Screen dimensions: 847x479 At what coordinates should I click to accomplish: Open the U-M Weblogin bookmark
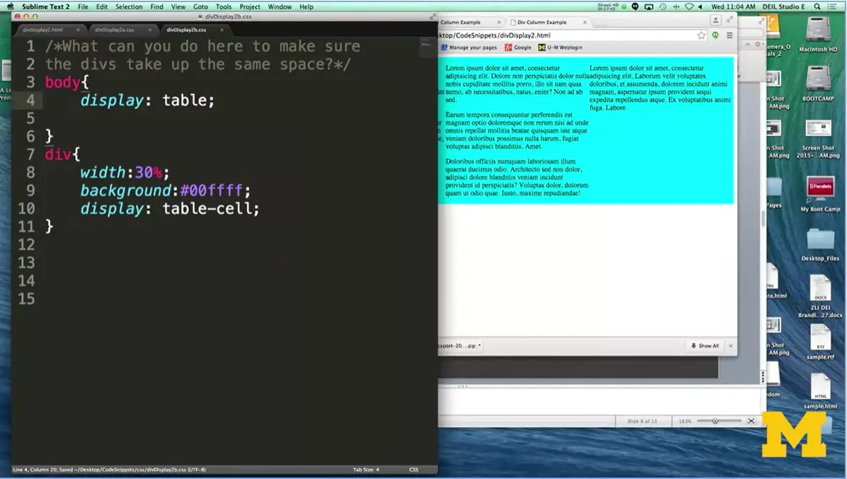pos(560,48)
